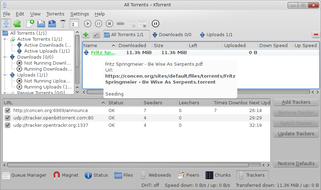Open the Magnet panel
This screenshot has height=190, width=321.
point(66,175)
